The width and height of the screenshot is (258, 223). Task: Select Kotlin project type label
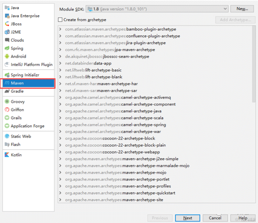tap(16, 155)
